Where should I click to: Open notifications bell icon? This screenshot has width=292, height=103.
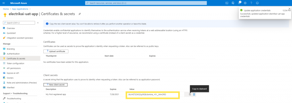239,3
